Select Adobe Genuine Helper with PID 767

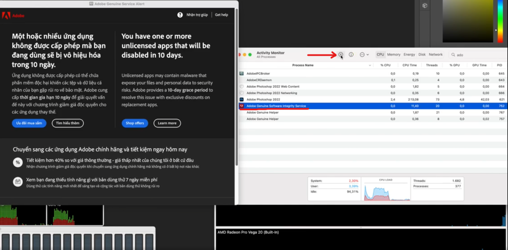[x=373, y=113]
